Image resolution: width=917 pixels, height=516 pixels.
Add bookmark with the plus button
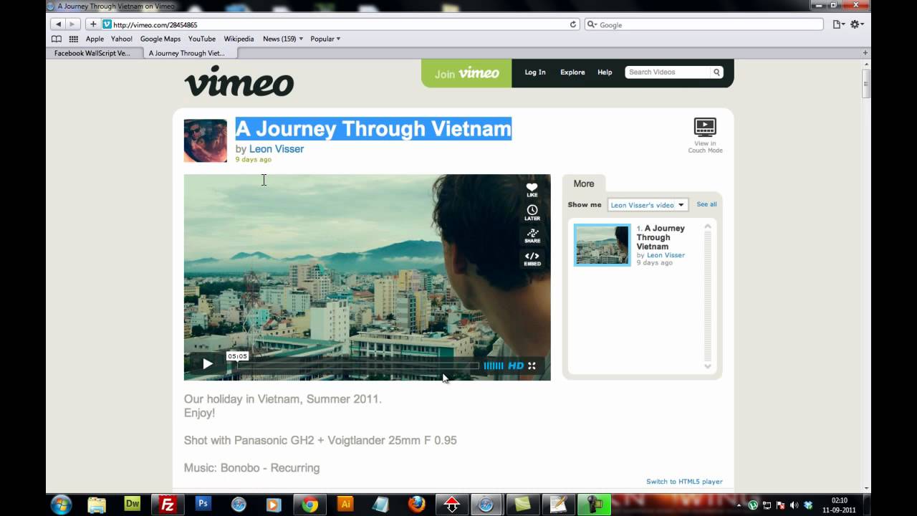pos(93,24)
